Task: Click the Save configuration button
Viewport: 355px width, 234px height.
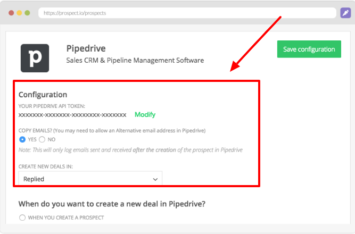Action: click(309, 49)
